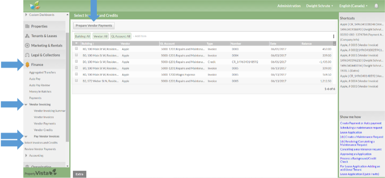Click the Building: All filter chip
This screenshot has width=385, height=178.
[82, 36]
